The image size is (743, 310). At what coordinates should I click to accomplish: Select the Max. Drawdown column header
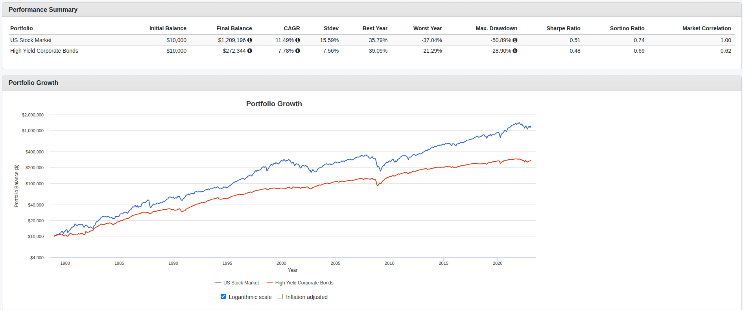496,28
